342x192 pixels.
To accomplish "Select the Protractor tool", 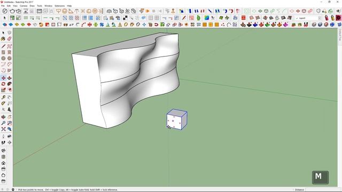I will click(x=3, y=103).
